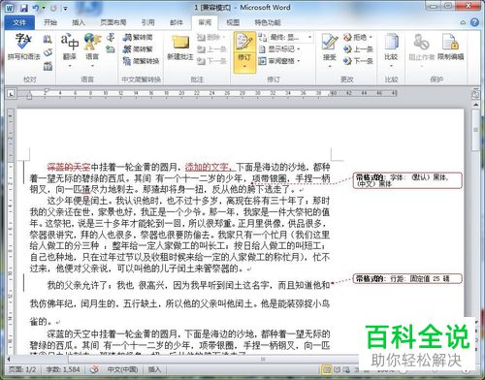Undo last action in quick access toolbar
The image size is (485, 380).
click(x=36, y=8)
